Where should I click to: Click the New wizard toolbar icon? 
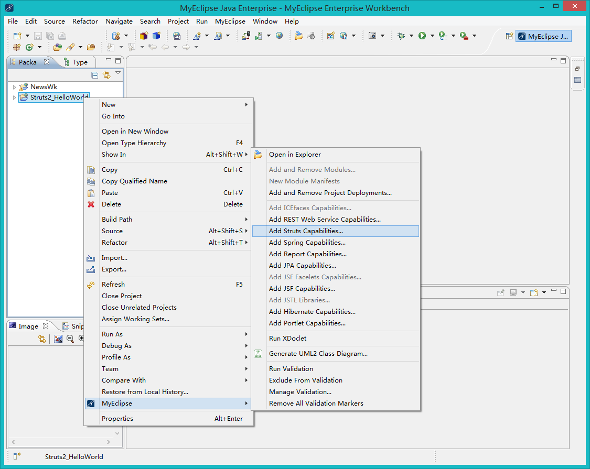point(17,36)
